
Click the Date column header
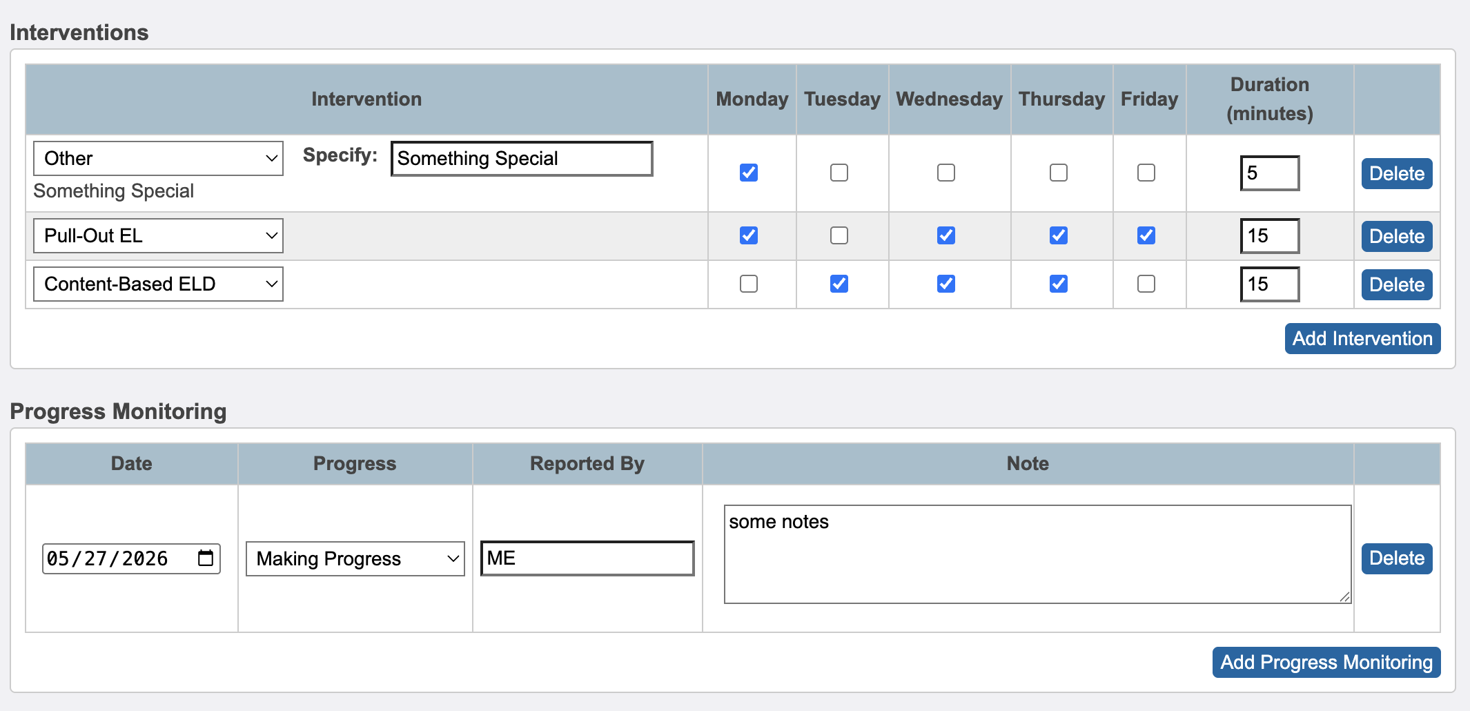[x=132, y=463]
